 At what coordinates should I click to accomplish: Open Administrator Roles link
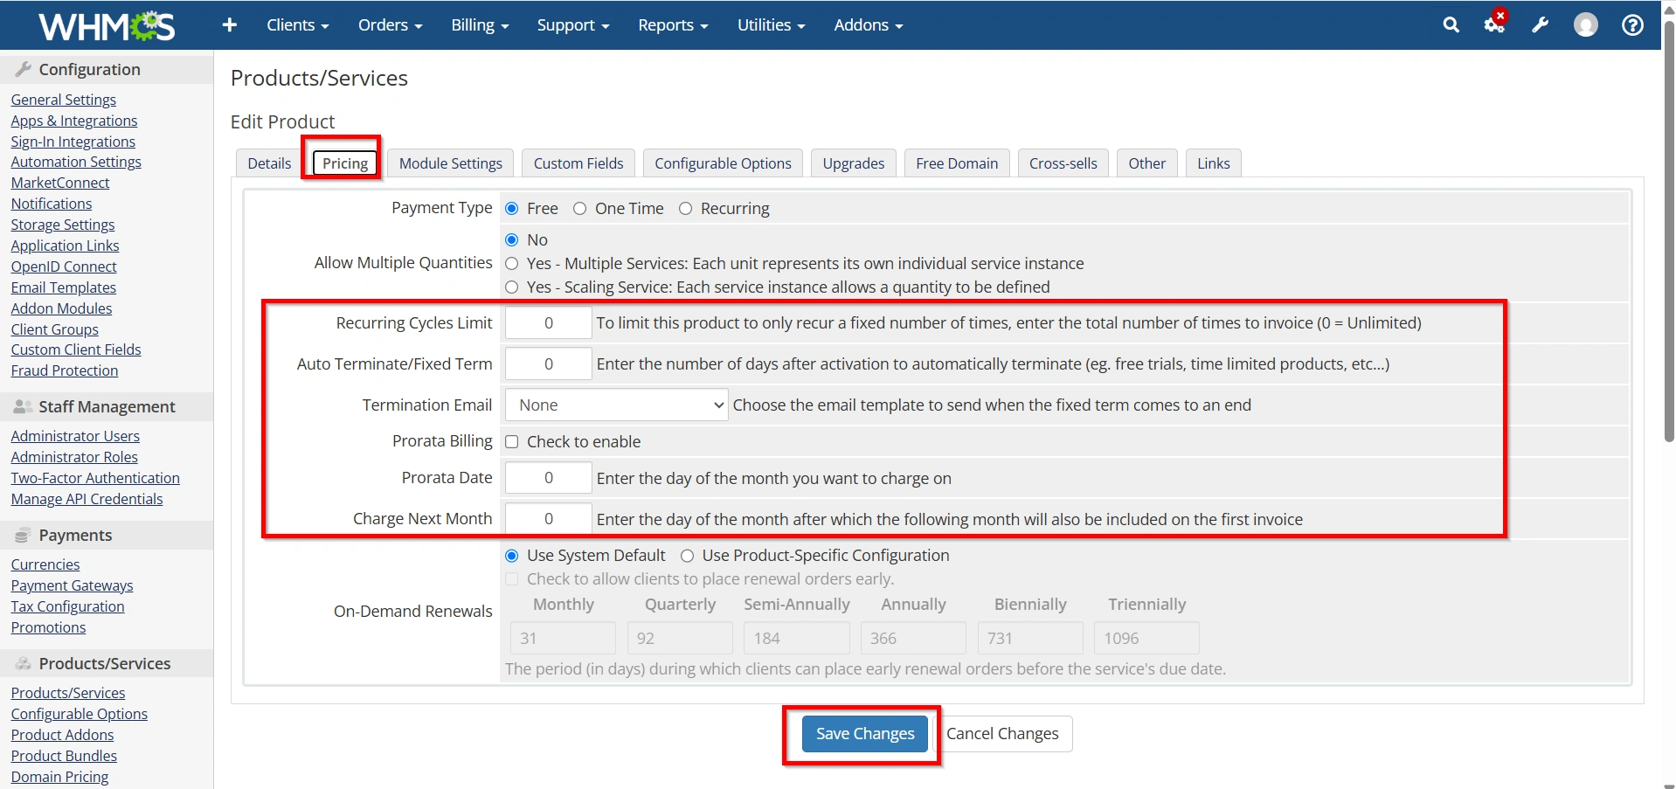(x=74, y=457)
